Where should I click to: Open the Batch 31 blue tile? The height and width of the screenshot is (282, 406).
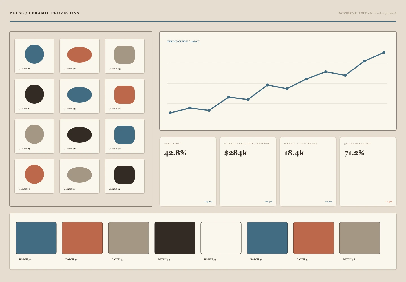pyautogui.click(x=36, y=238)
